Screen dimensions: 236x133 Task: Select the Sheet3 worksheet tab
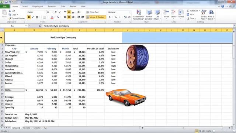tap(37, 128)
